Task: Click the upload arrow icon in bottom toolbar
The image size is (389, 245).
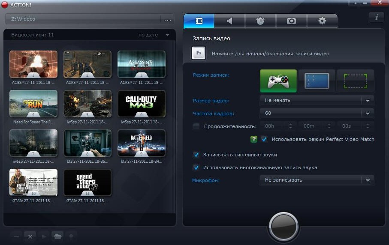Action: point(71,236)
